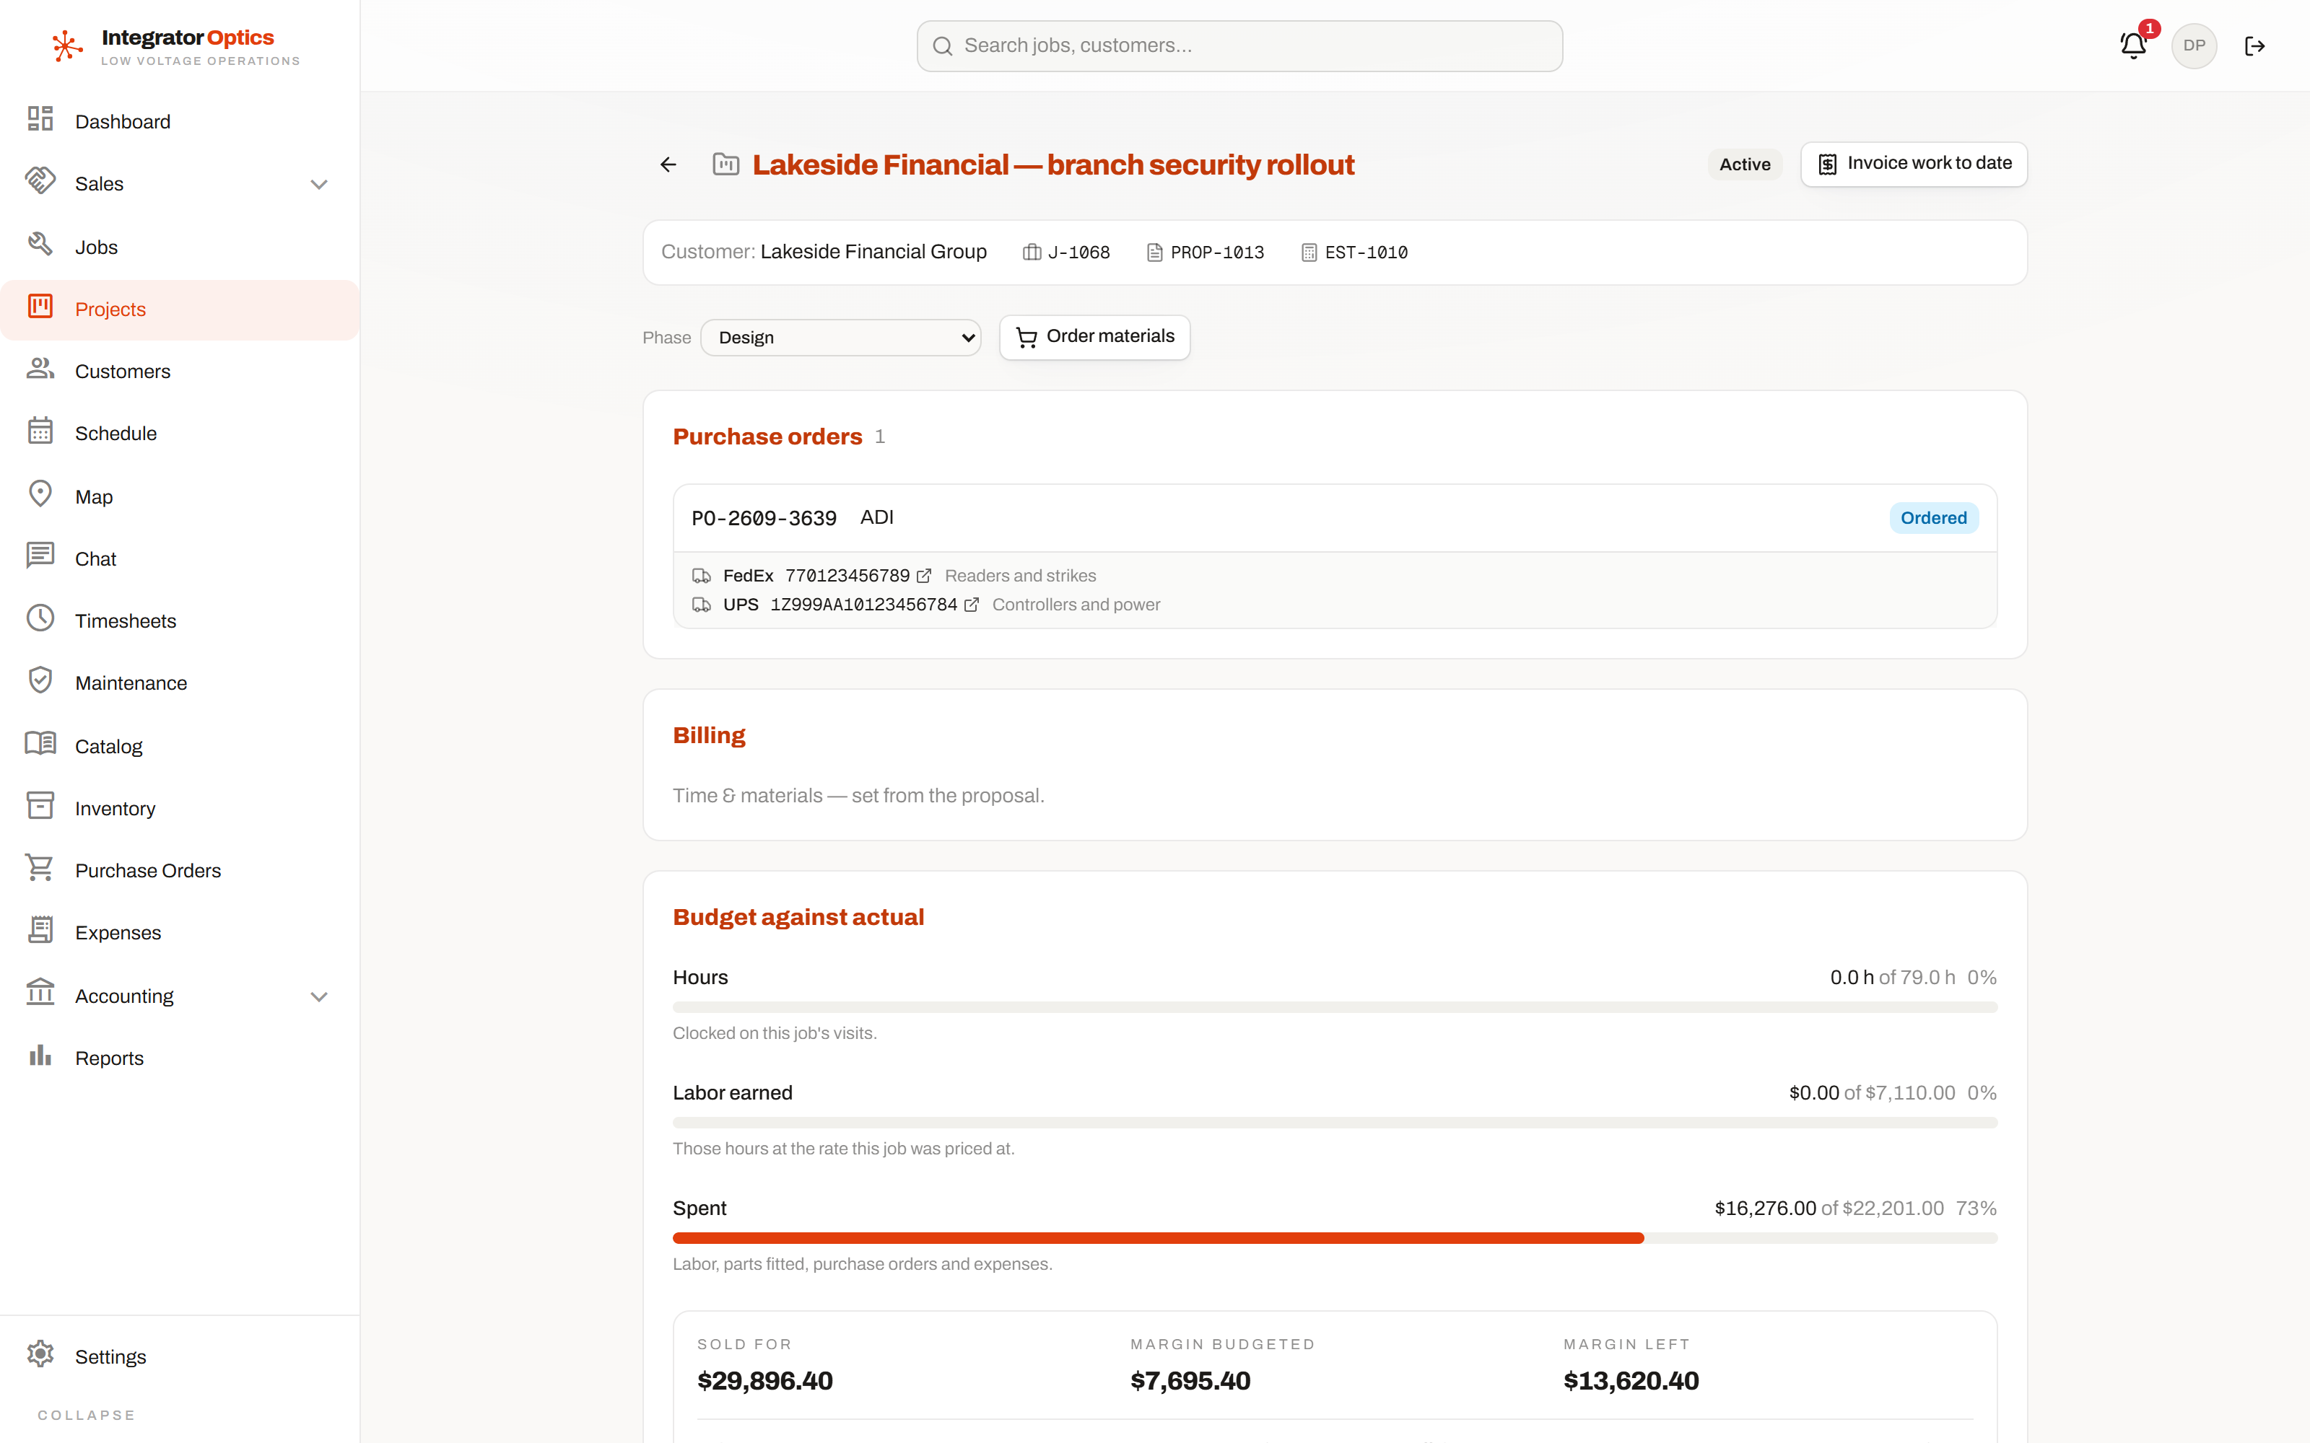The height and width of the screenshot is (1443, 2310).
Task: Click the Maintenance shield icon
Action: 40,681
